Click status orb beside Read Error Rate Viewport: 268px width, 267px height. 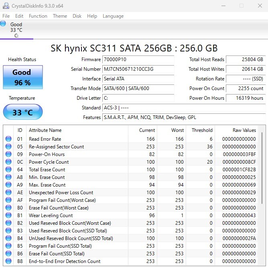(x=8, y=139)
